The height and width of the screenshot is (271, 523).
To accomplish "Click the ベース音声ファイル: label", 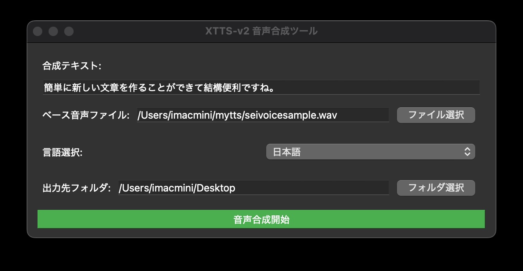I will [x=85, y=115].
